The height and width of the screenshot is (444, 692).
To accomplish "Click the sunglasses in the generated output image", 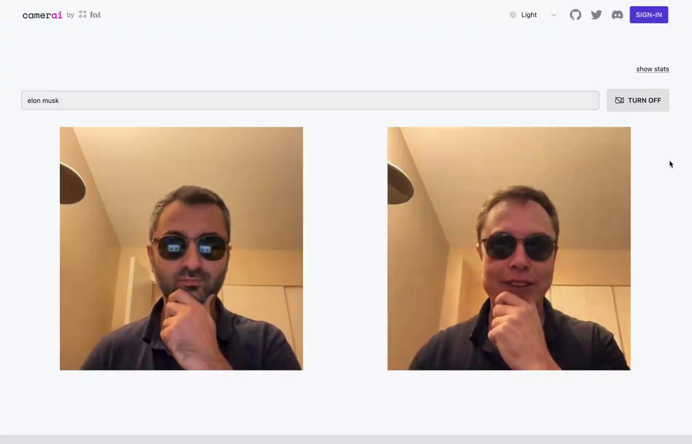I will point(518,247).
